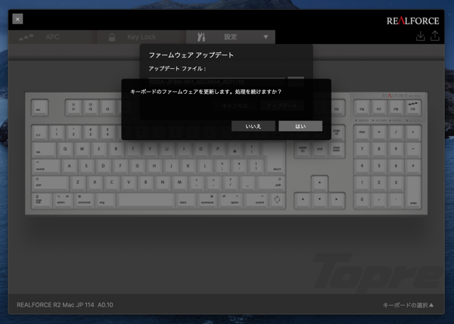
Task: Click the Q key on keyboard image
Action: tap(65, 149)
